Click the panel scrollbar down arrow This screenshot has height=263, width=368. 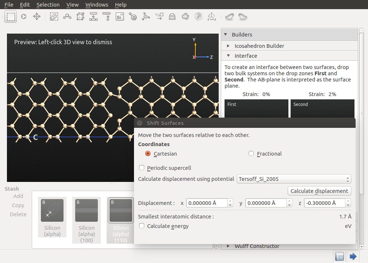(361, 247)
